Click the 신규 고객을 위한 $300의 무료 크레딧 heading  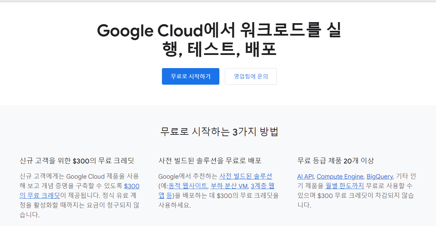[77, 161]
